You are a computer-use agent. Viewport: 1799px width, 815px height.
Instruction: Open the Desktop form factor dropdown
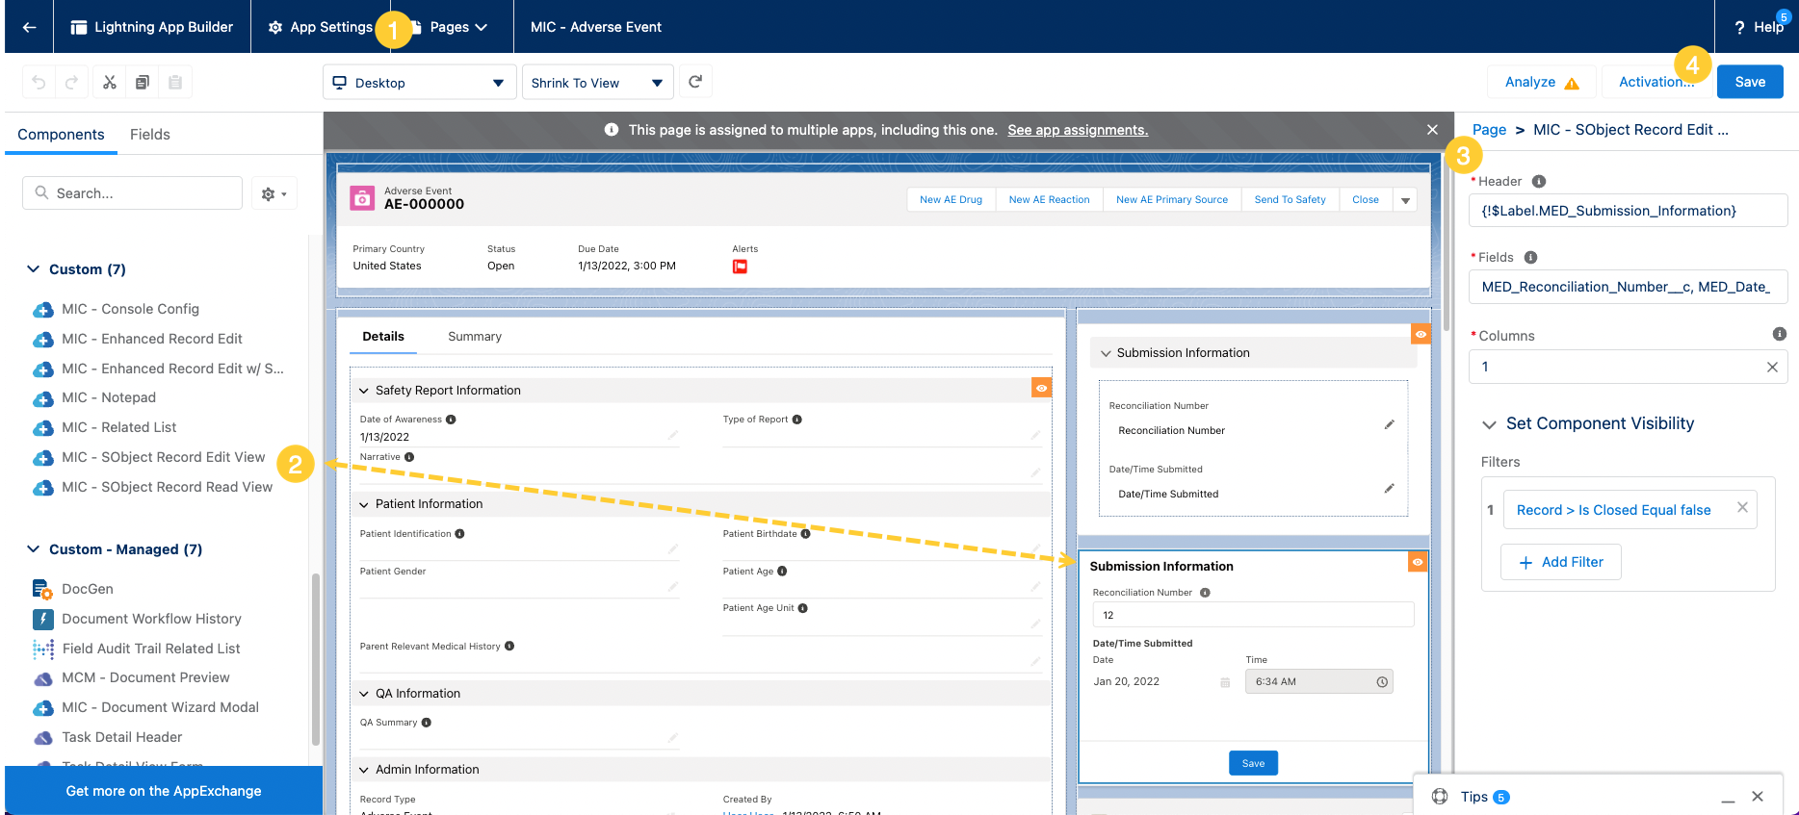[x=419, y=83]
